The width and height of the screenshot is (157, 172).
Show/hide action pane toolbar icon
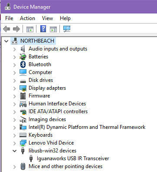coord(53,29)
